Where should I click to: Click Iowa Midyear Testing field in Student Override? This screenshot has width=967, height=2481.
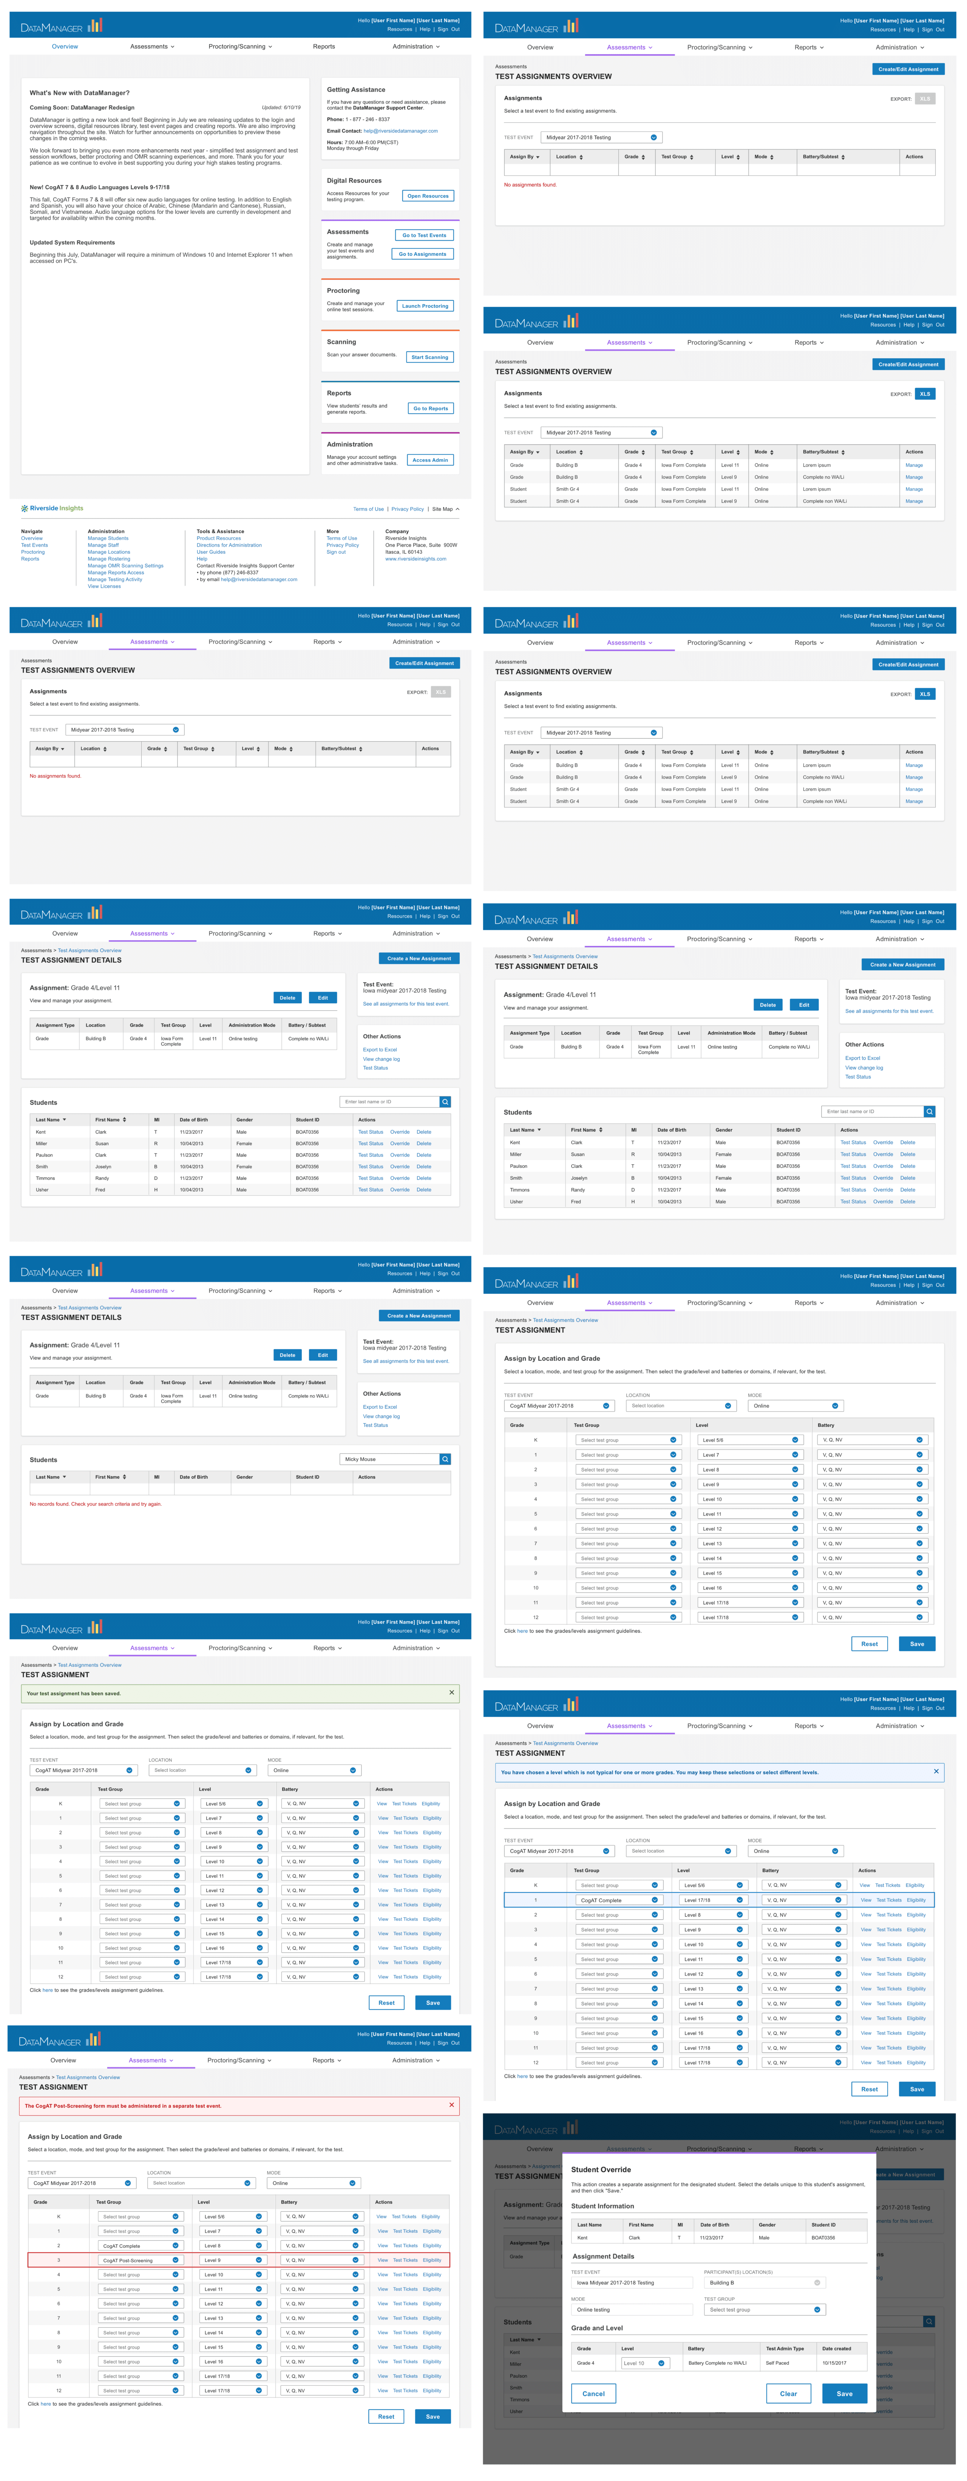(x=632, y=2283)
